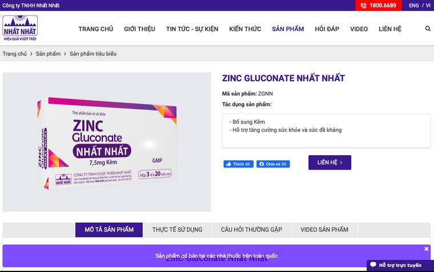
Task: Click 'Công ty TNHH Nhất Nhất' top text
Action: (31, 6)
